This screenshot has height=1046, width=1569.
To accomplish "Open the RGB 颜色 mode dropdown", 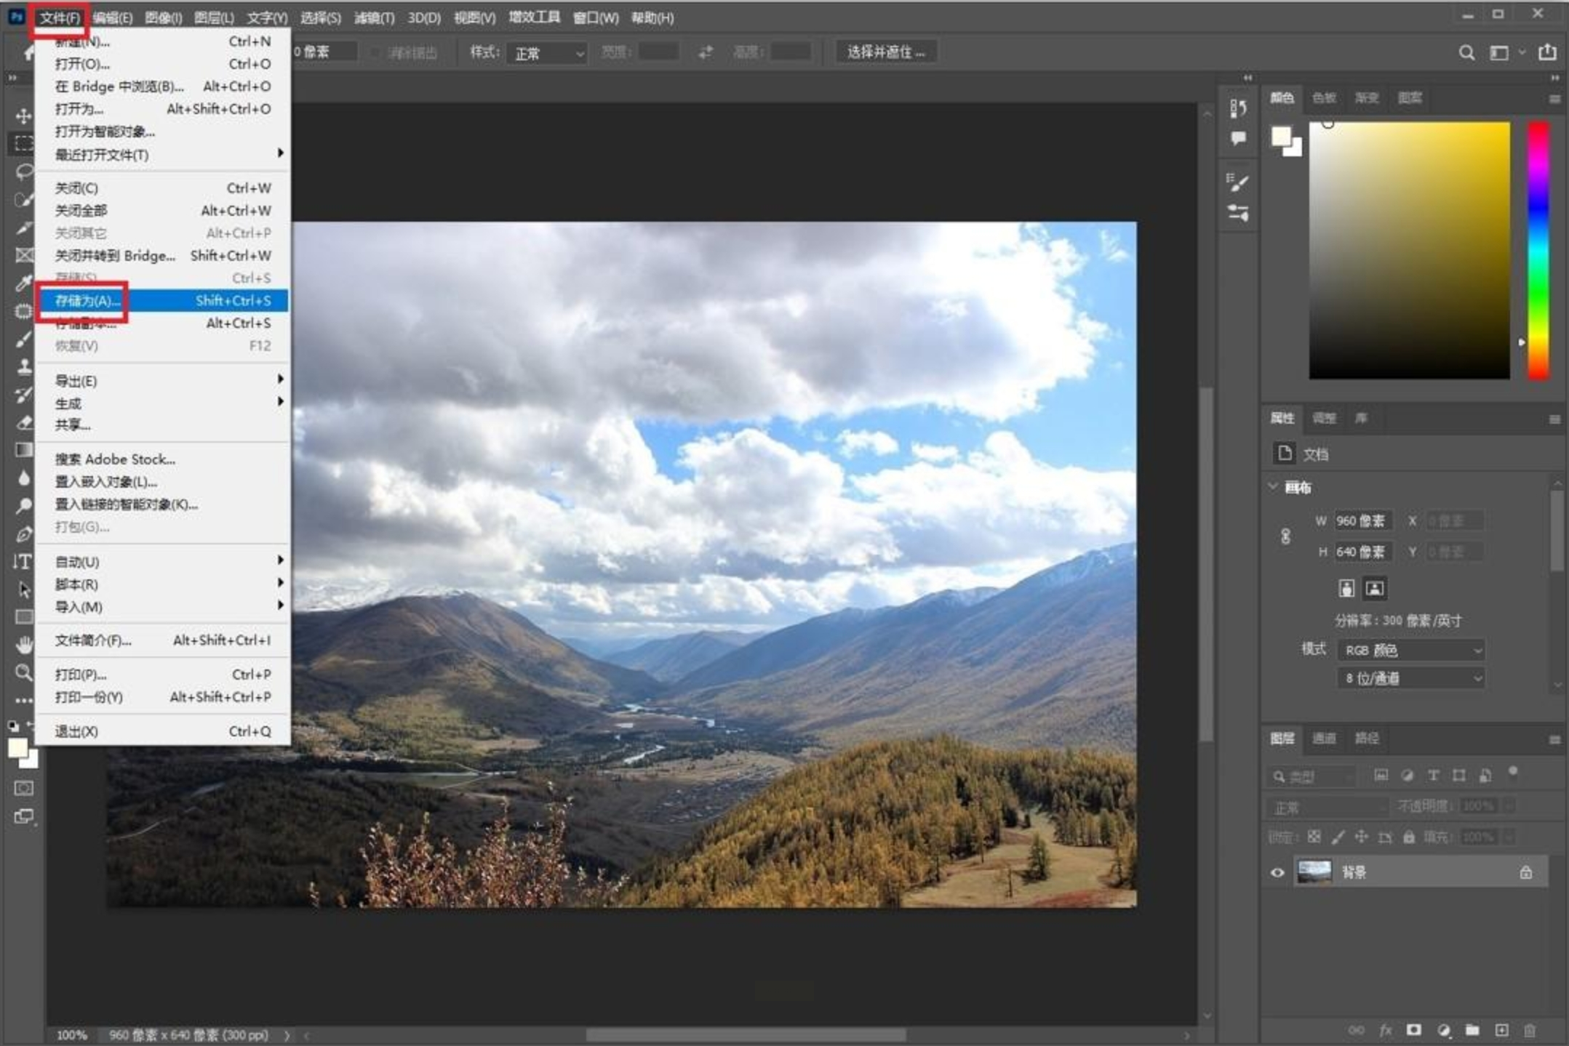I will tap(1410, 650).
